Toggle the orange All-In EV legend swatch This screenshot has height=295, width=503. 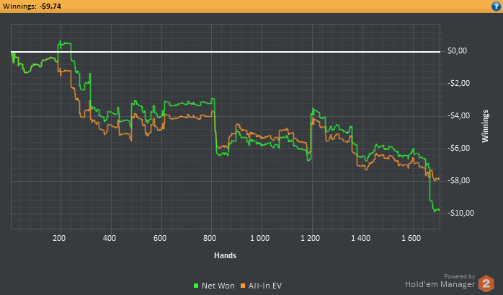pos(243,286)
